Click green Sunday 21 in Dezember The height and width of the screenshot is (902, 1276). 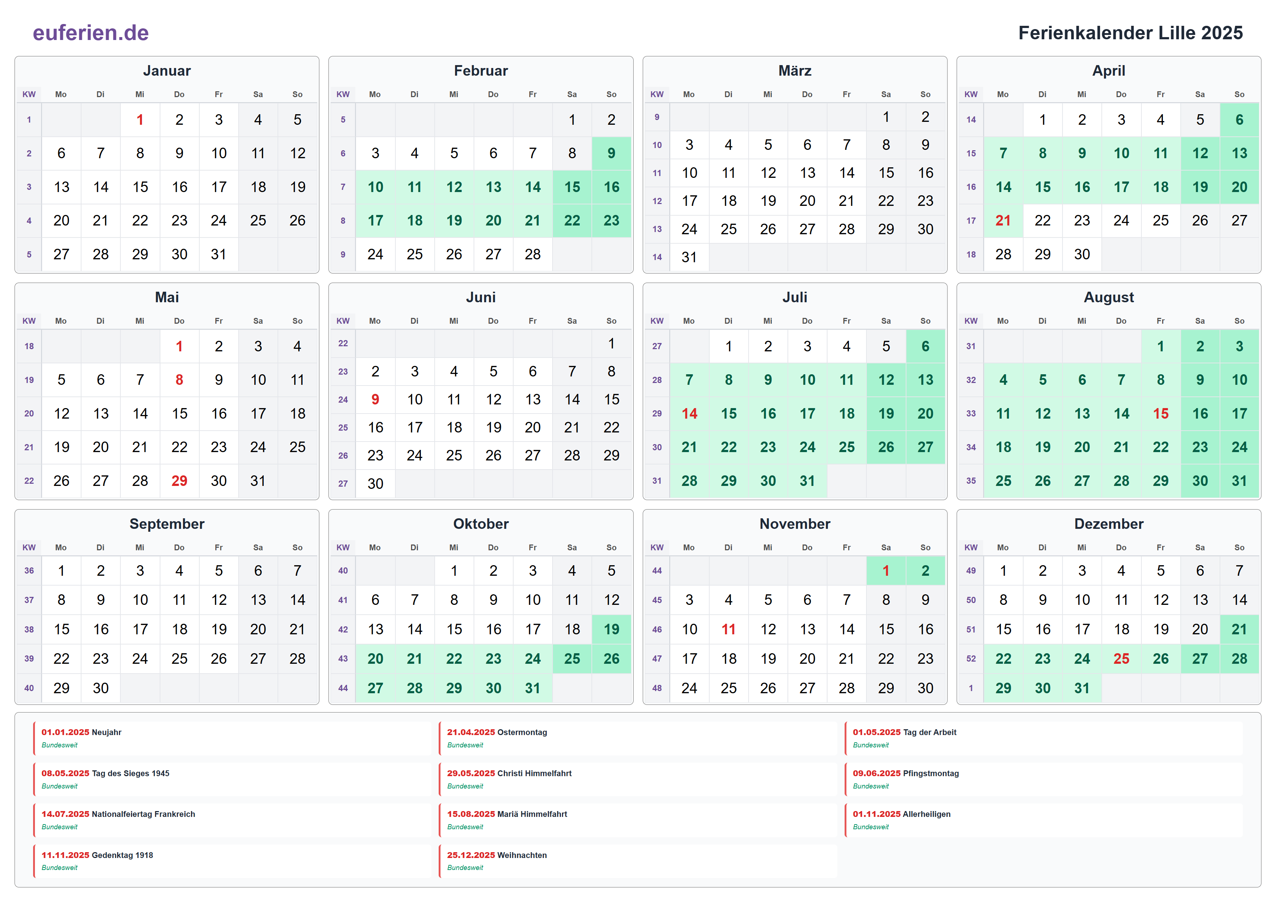pyautogui.click(x=1239, y=629)
